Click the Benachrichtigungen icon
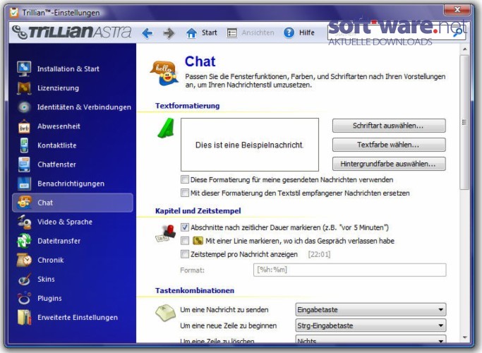Image resolution: width=482 pixels, height=353 pixels. pos(24,184)
